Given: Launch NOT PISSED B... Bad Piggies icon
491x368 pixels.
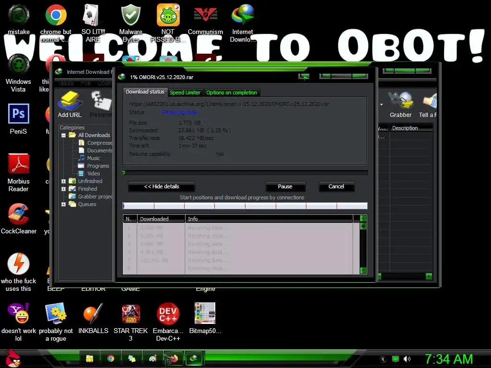Looking at the screenshot, I should tap(168, 23).
